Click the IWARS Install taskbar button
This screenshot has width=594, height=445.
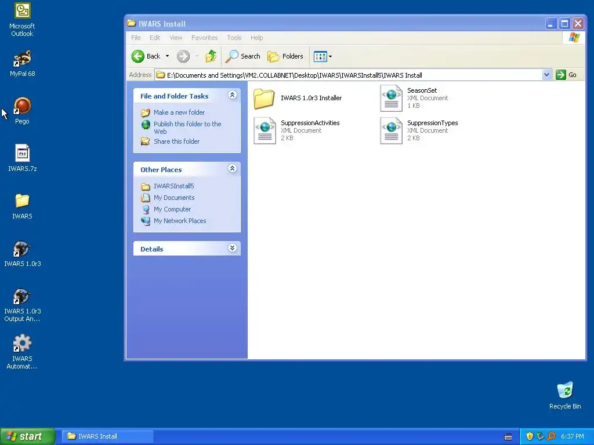(107, 436)
